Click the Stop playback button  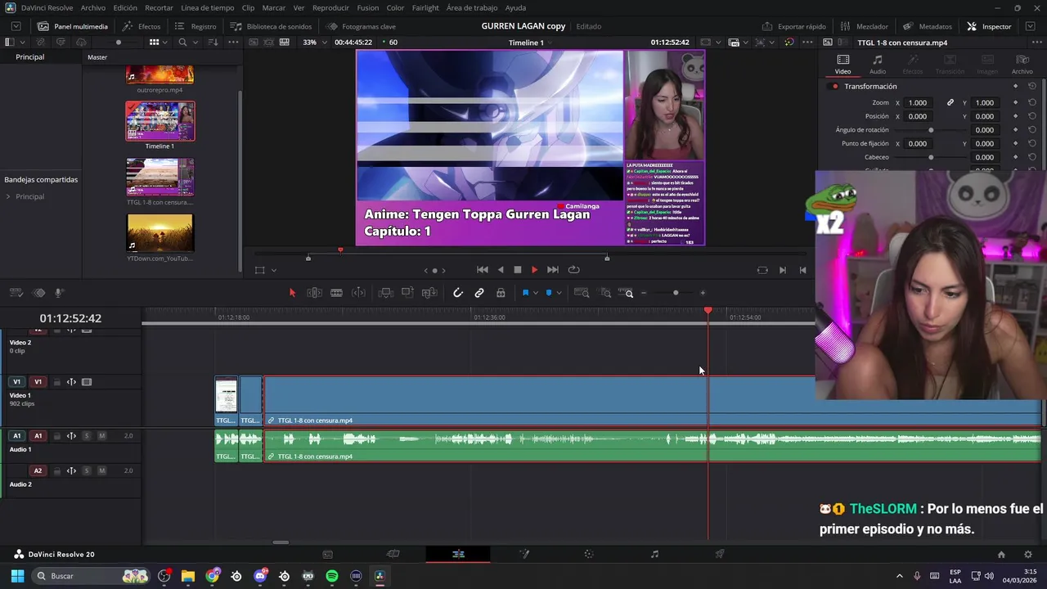pos(517,270)
